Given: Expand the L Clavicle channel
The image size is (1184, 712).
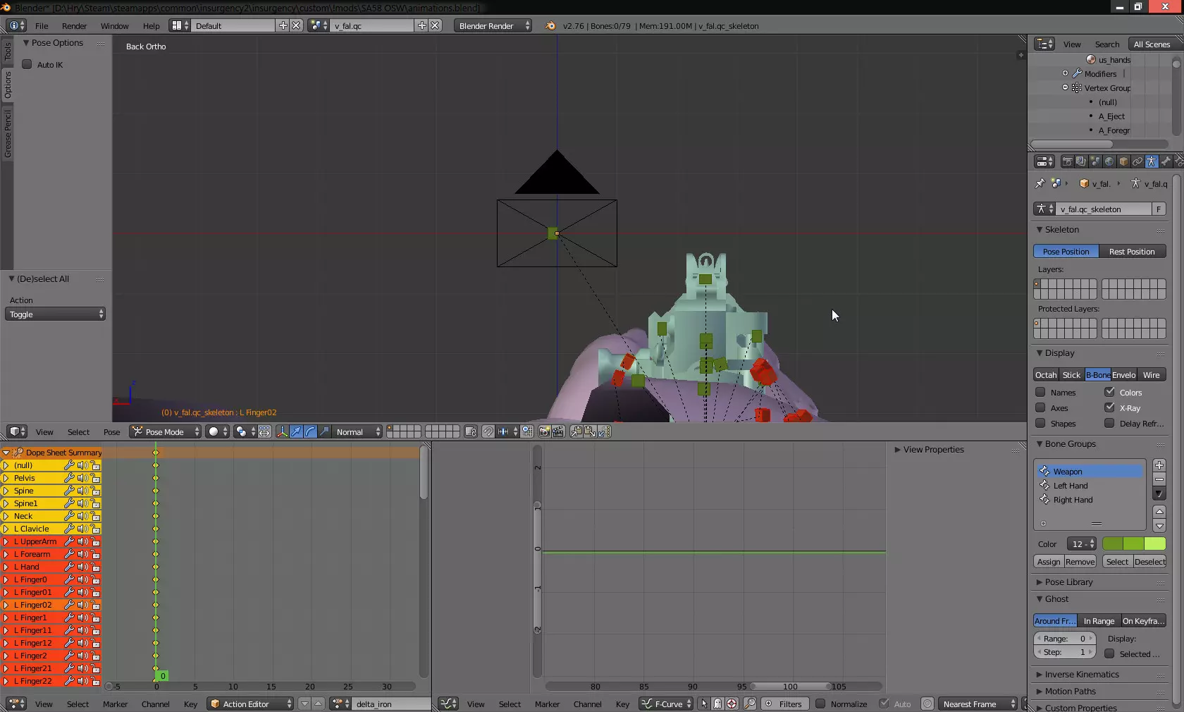Looking at the screenshot, I should pos(6,529).
